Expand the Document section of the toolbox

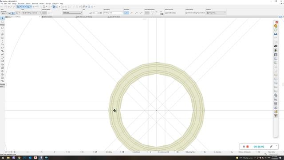pyautogui.click(x=2, y=84)
